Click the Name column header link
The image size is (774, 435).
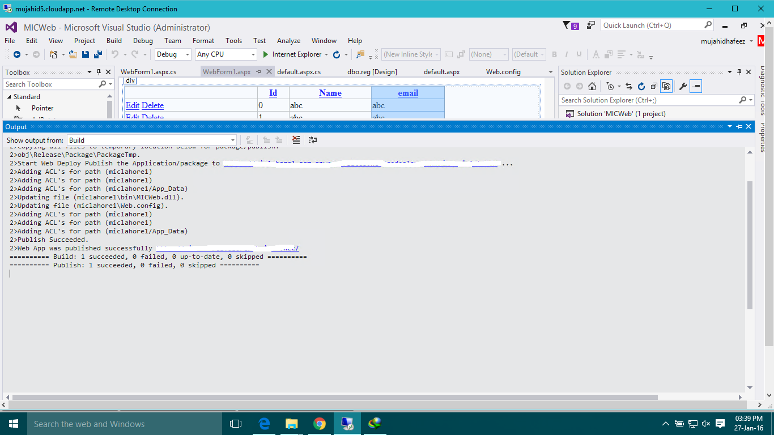tap(330, 93)
